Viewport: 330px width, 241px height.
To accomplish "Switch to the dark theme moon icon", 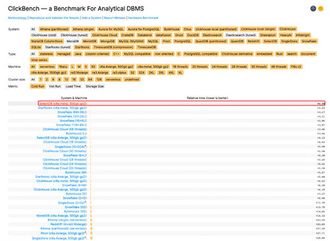I will (313, 9).
